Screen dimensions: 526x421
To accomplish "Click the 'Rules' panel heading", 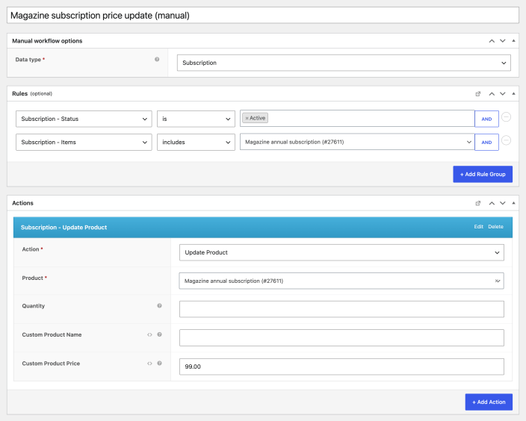I will [x=19, y=93].
